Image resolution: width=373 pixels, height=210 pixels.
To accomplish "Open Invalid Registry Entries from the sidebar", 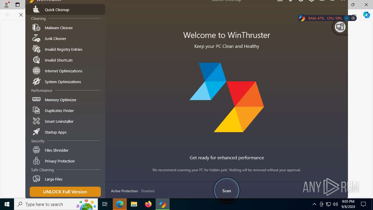I will point(65,49).
